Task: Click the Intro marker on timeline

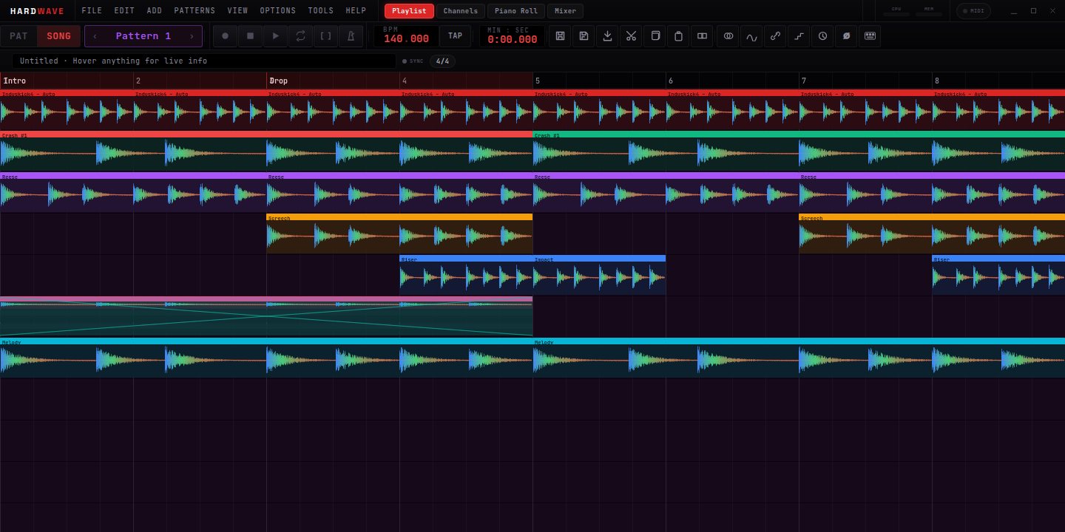Action: pyautogui.click(x=15, y=81)
